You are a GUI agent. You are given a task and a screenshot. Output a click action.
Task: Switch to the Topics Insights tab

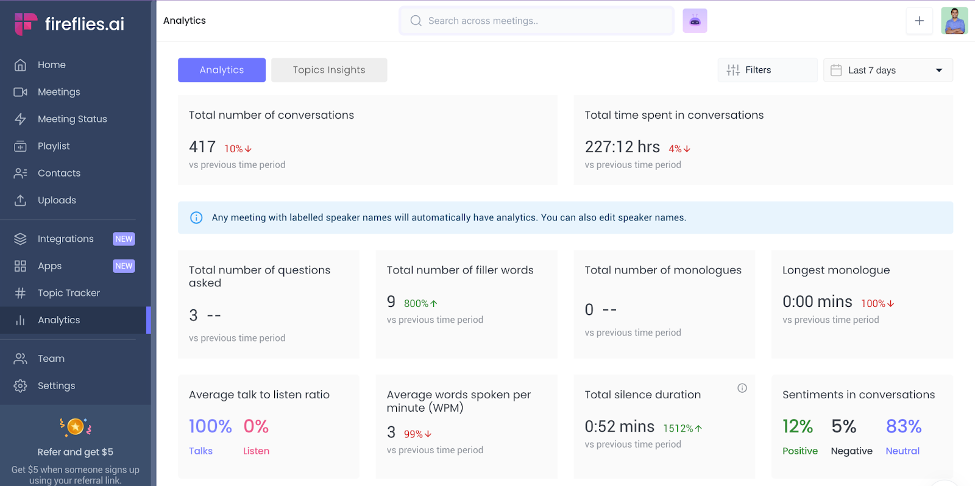pyautogui.click(x=328, y=70)
